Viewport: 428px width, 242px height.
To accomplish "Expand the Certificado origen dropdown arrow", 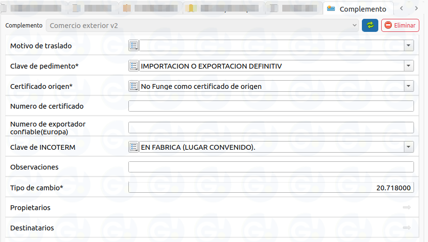I will pyautogui.click(x=409, y=86).
